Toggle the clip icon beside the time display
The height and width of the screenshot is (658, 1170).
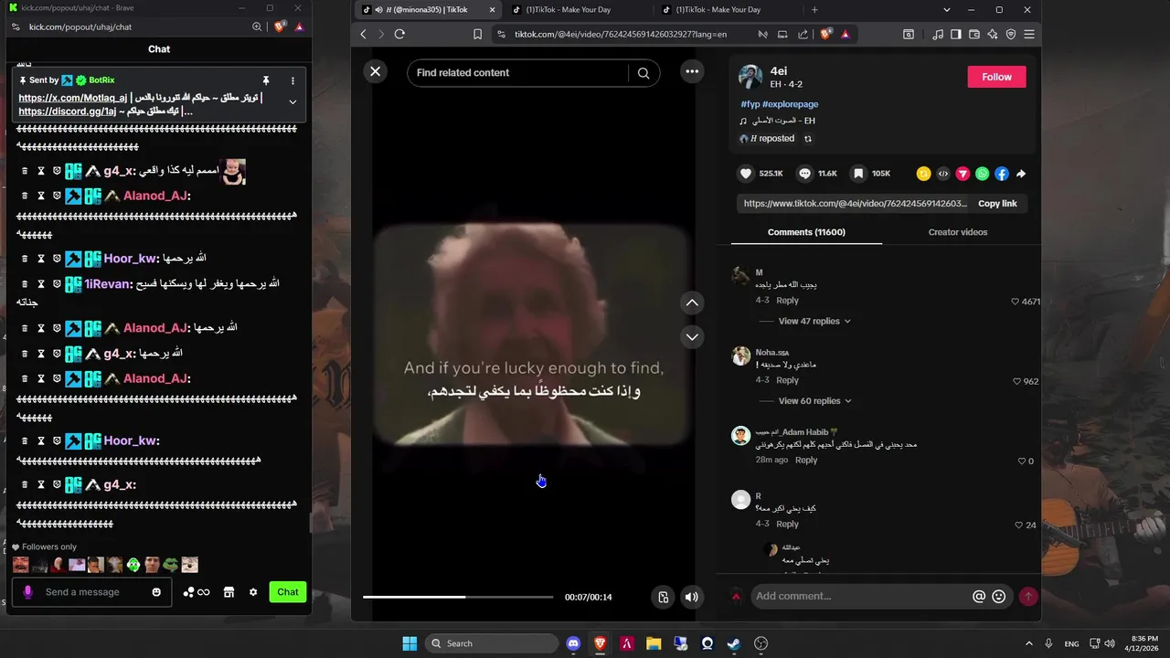[664, 597]
